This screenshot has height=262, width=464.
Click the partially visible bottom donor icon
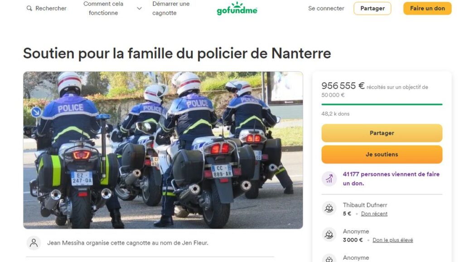[x=329, y=258]
